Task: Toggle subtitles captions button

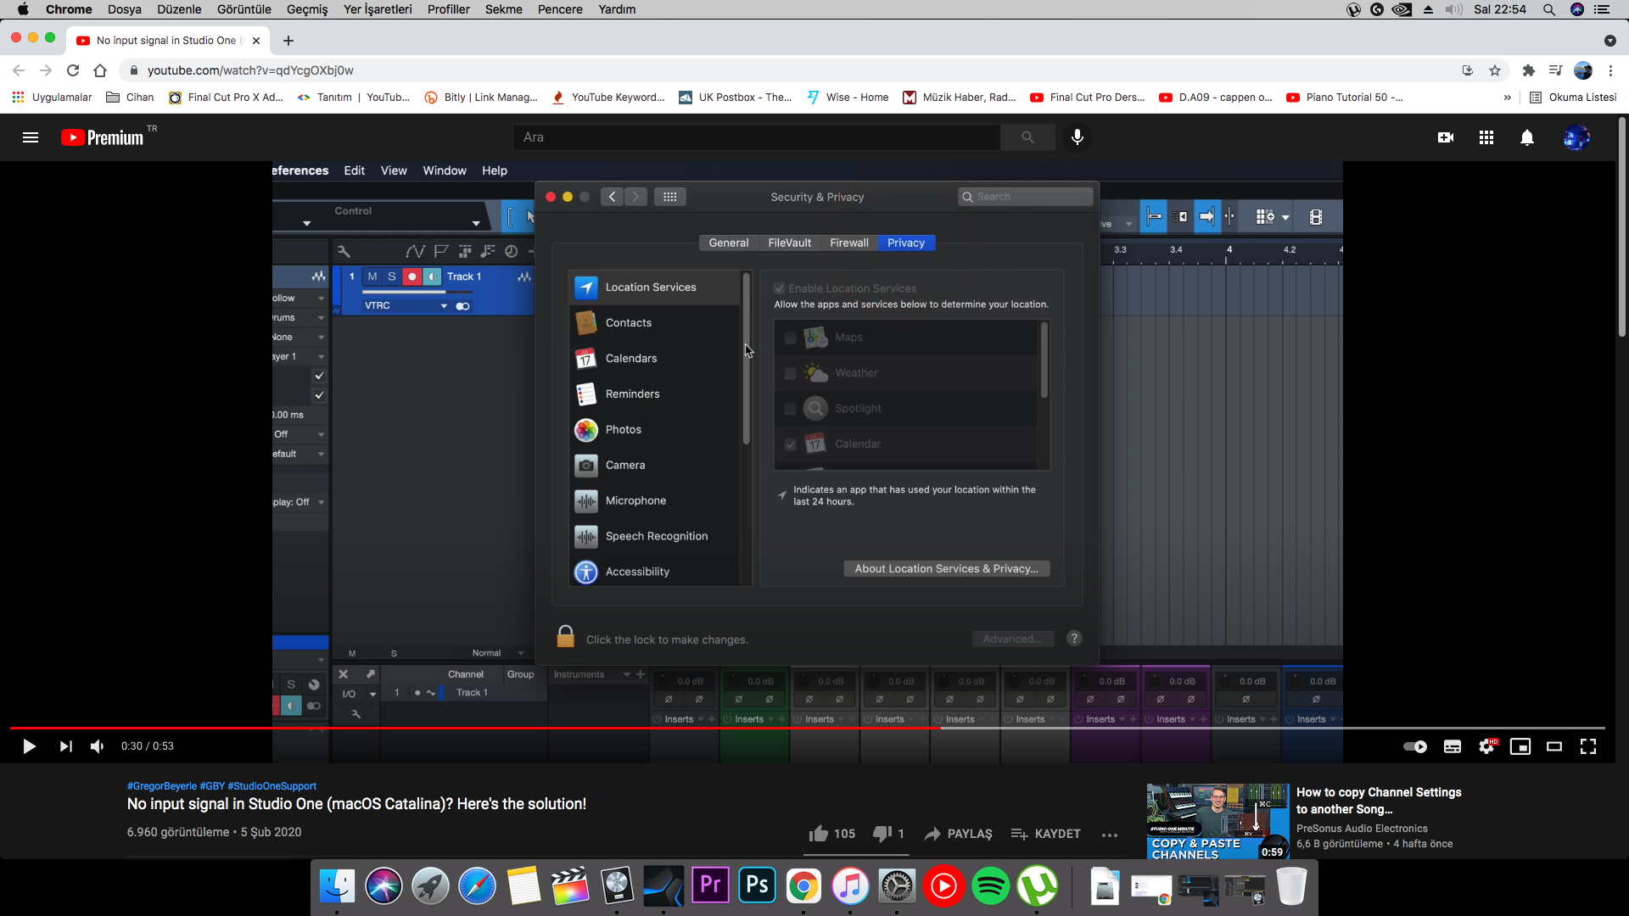Action: tap(1452, 746)
